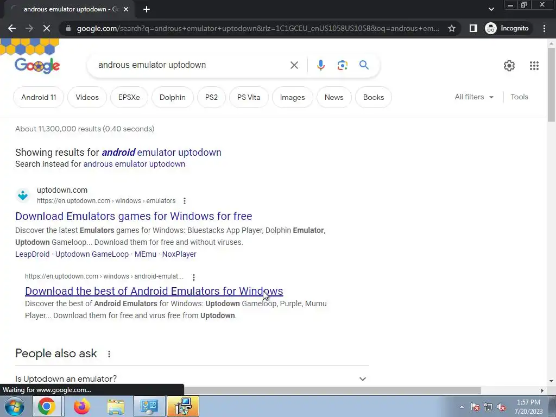The image size is (556, 417).
Task: Launch Firefox from the taskbar
Action: (82, 406)
